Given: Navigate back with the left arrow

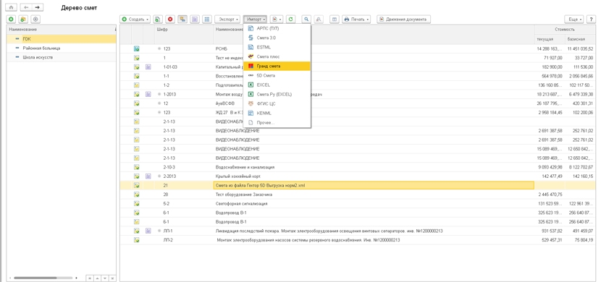Looking at the screenshot, I should point(26,7).
